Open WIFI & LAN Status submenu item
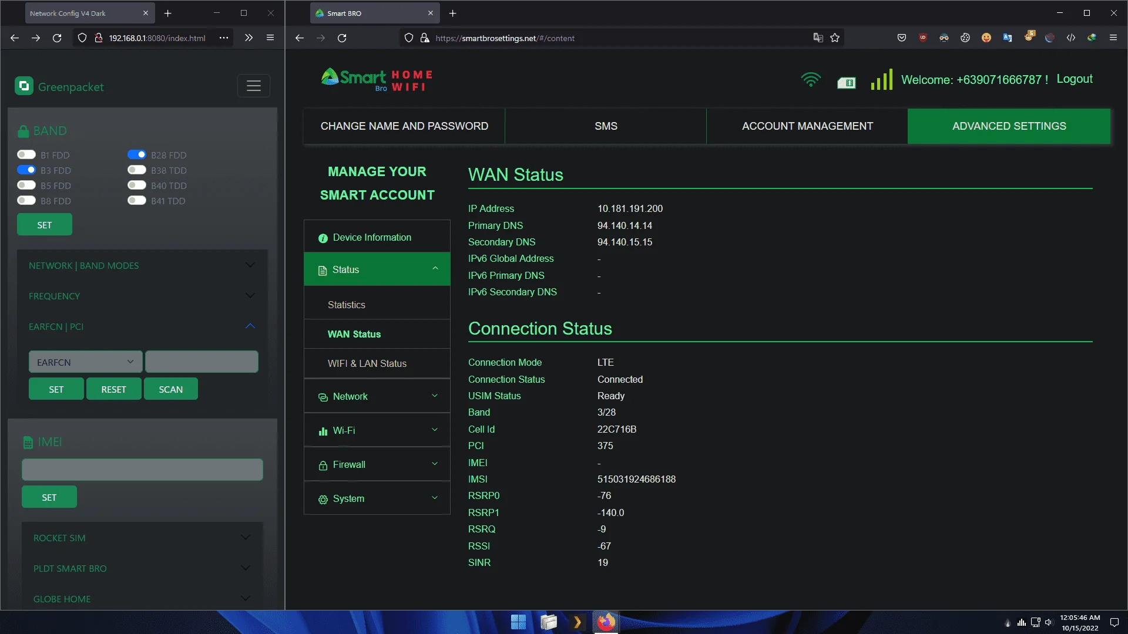The image size is (1128, 634). (x=377, y=363)
